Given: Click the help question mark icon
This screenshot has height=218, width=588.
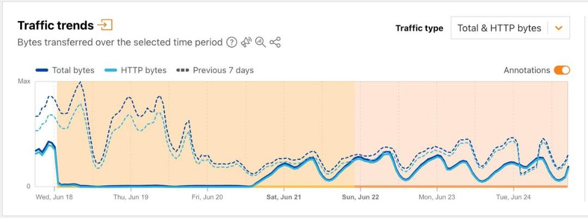Looking at the screenshot, I should pos(232,42).
